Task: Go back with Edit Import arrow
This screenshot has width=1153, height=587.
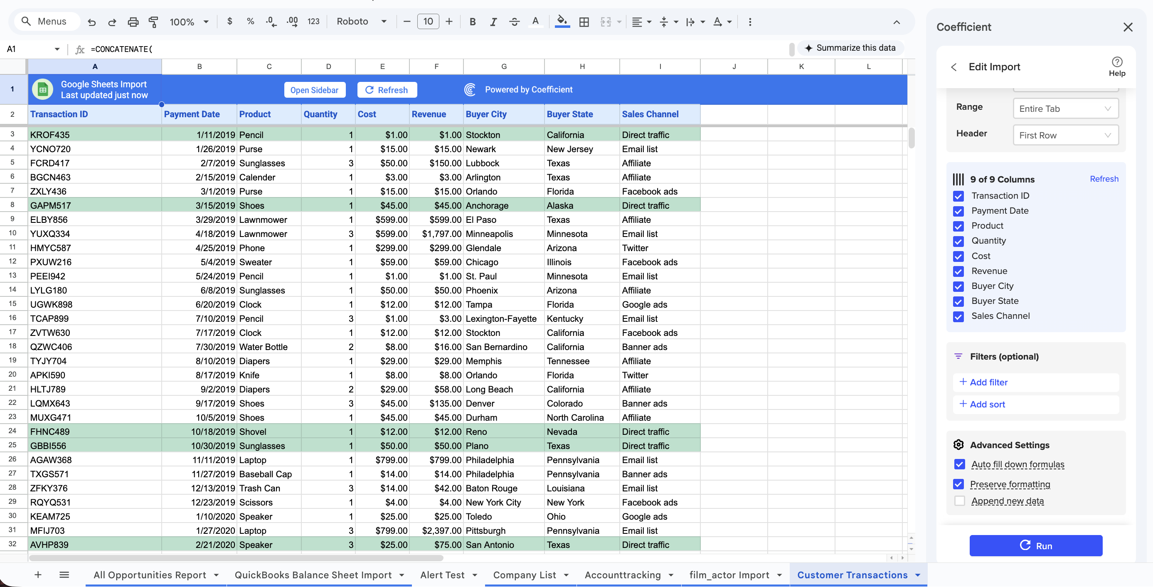Action: 954,67
